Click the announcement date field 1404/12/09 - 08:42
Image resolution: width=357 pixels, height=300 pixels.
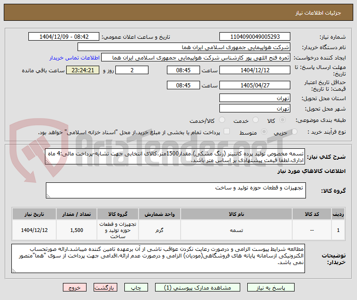(64, 37)
